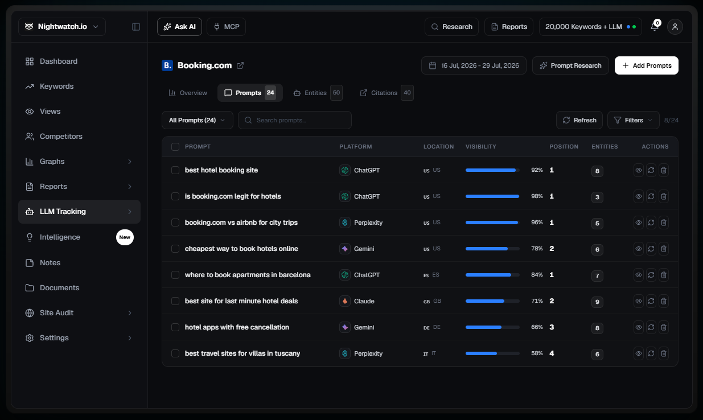The height and width of the screenshot is (420, 703).
Task: Delete 'best travel sites for villas in tuscany'
Action: tap(664, 353)
